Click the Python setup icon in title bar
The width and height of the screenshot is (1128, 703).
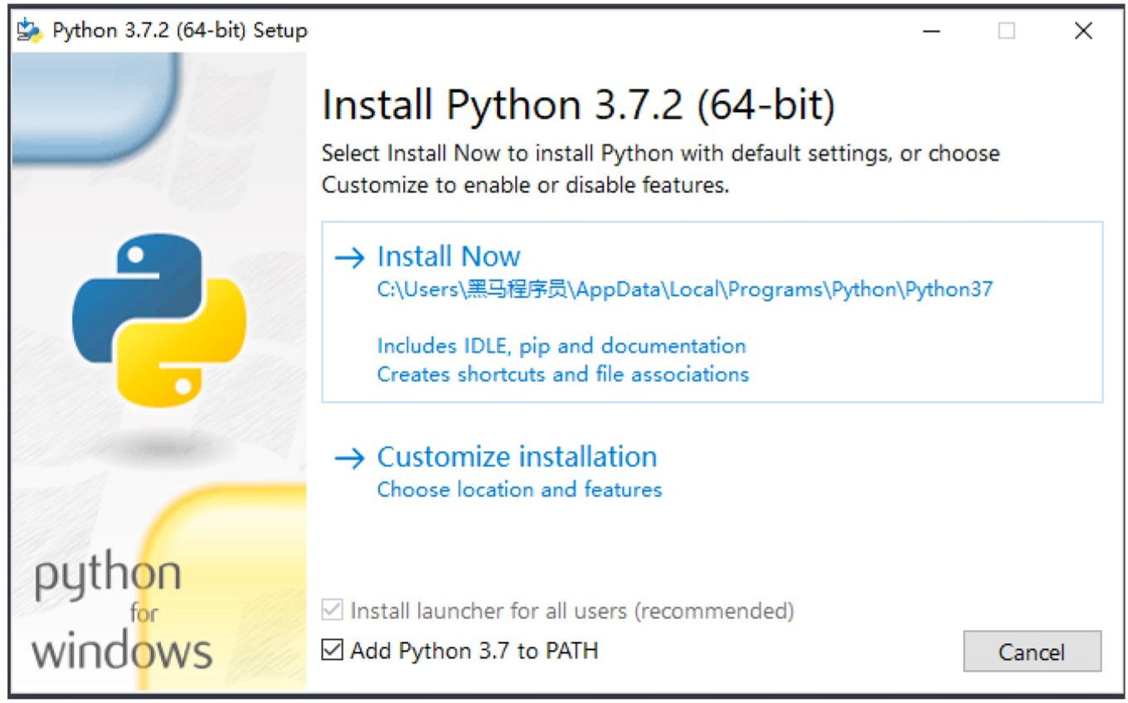click(30, 31)
